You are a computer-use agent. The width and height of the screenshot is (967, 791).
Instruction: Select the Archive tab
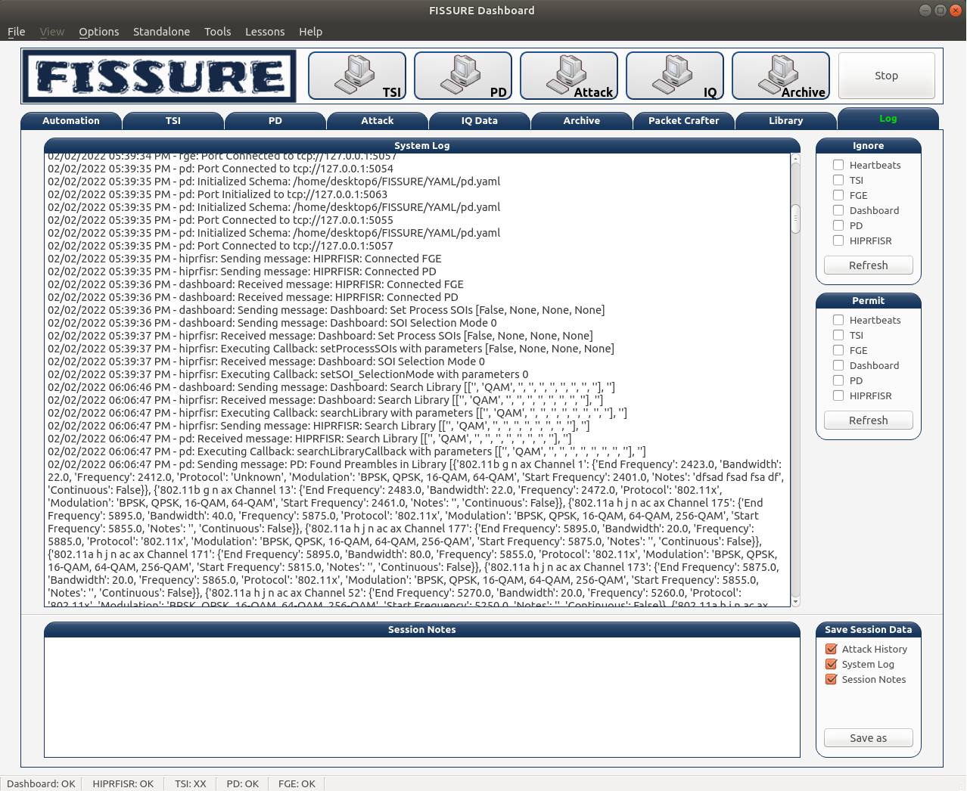click(582, 121)
